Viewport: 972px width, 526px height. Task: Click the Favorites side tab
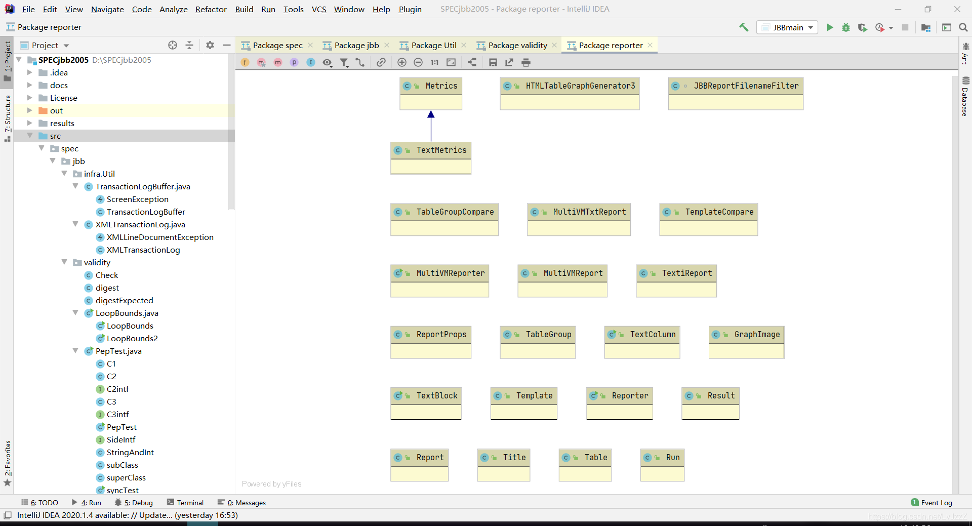point(8,463)
